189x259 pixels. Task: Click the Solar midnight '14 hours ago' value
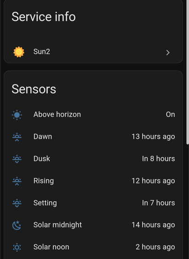tap(153, 225)
